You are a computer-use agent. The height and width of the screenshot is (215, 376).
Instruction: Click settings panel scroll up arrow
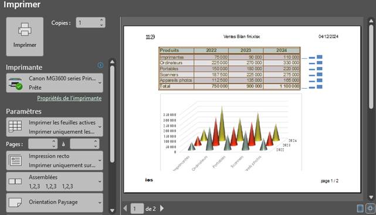pos(112,62)
